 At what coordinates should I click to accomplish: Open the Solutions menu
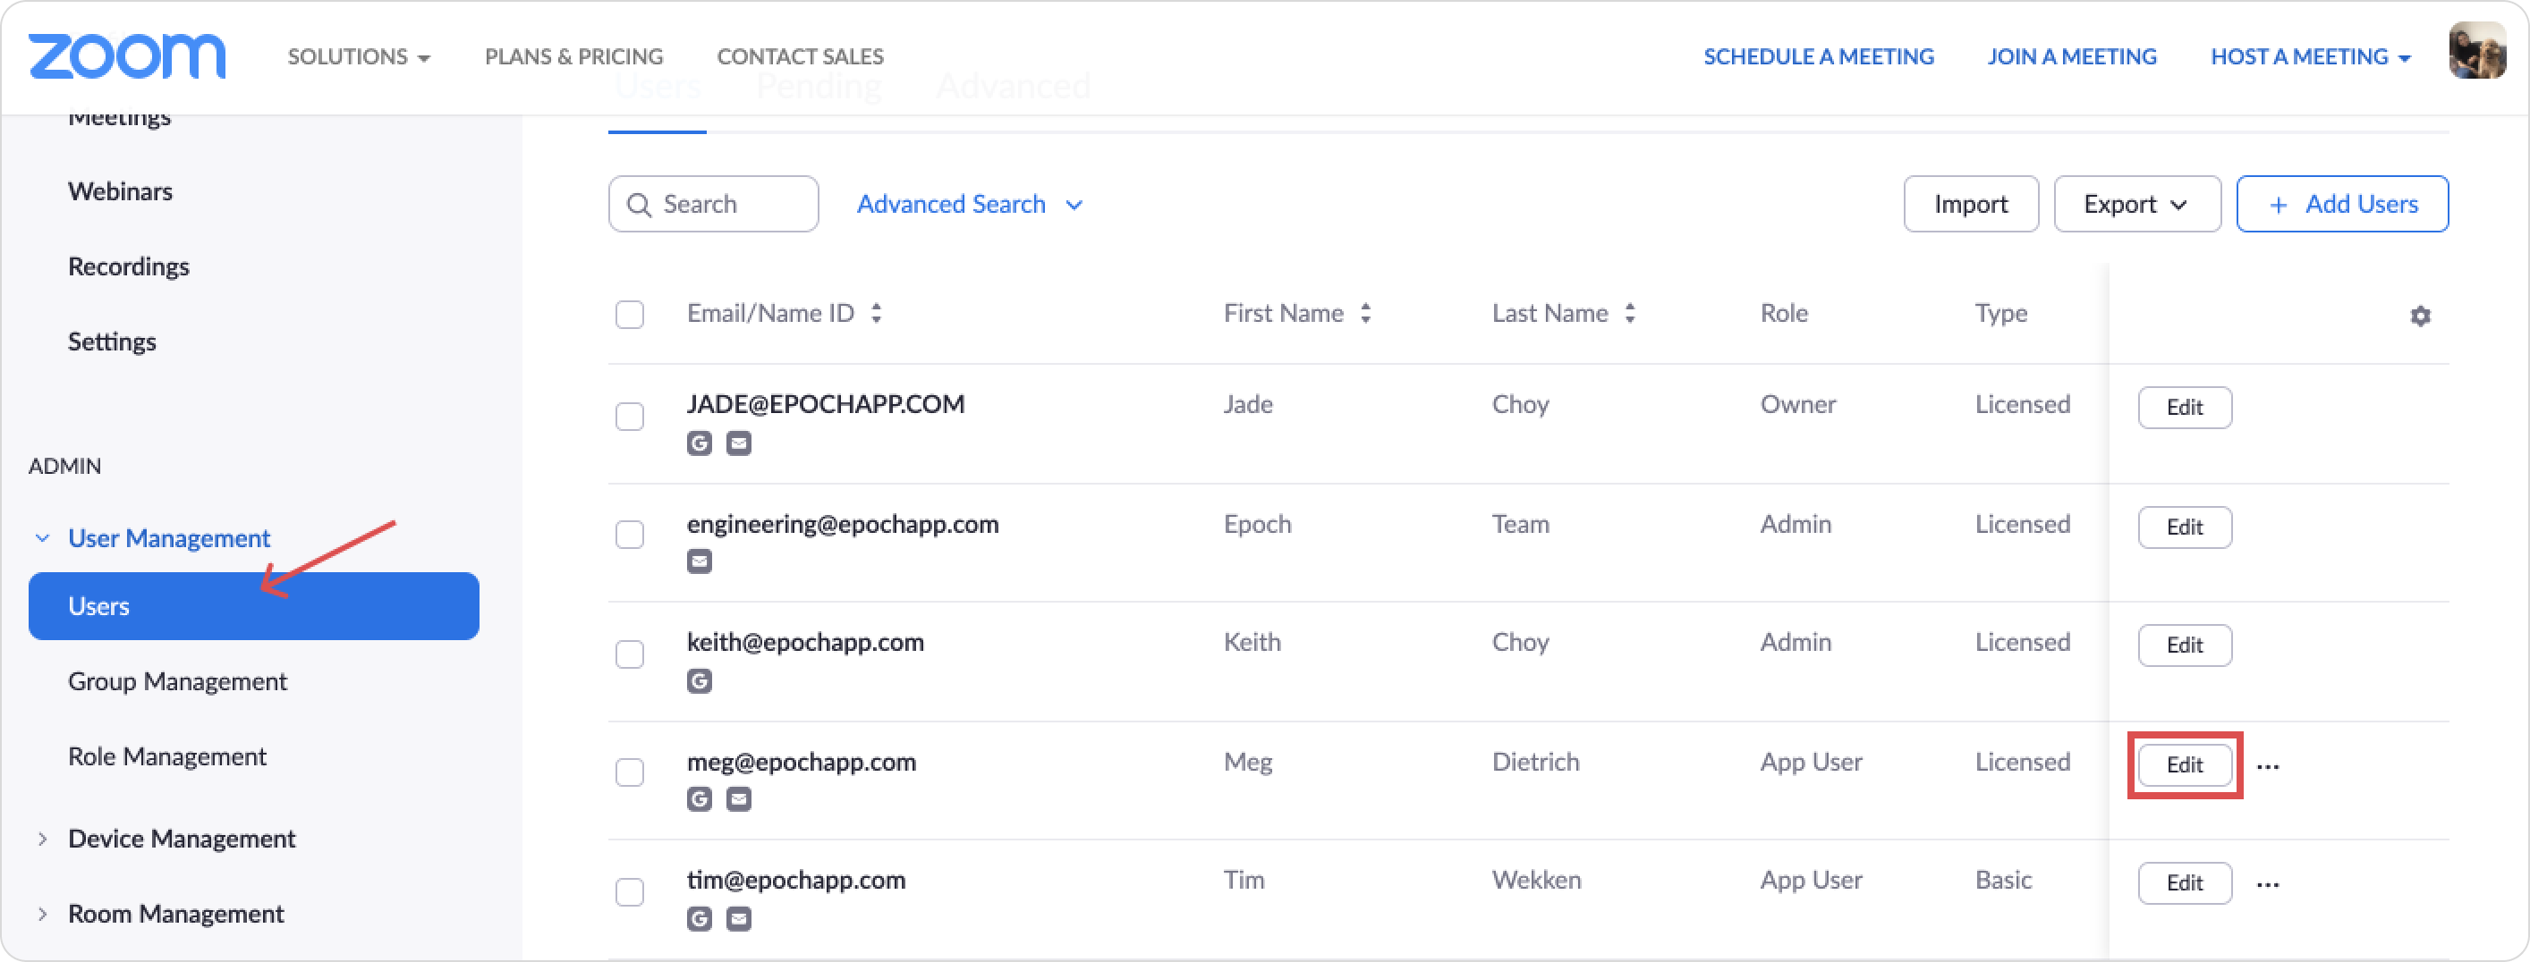pos(359,56)
